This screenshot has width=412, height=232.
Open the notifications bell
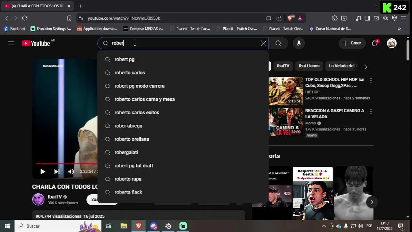pos(374,43)
